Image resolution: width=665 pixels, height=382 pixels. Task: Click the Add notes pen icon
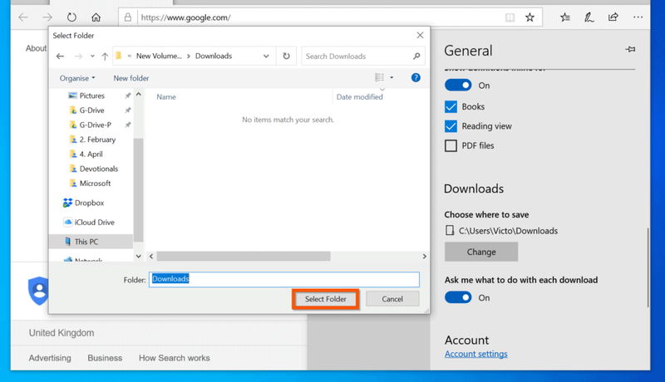589,17
